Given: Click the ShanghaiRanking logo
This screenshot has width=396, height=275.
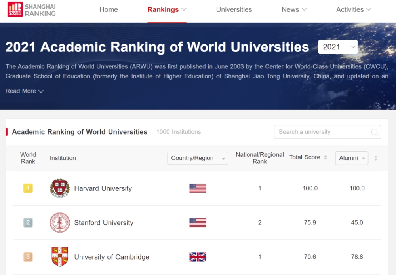Looking at the screenshot, I should 32,9.
